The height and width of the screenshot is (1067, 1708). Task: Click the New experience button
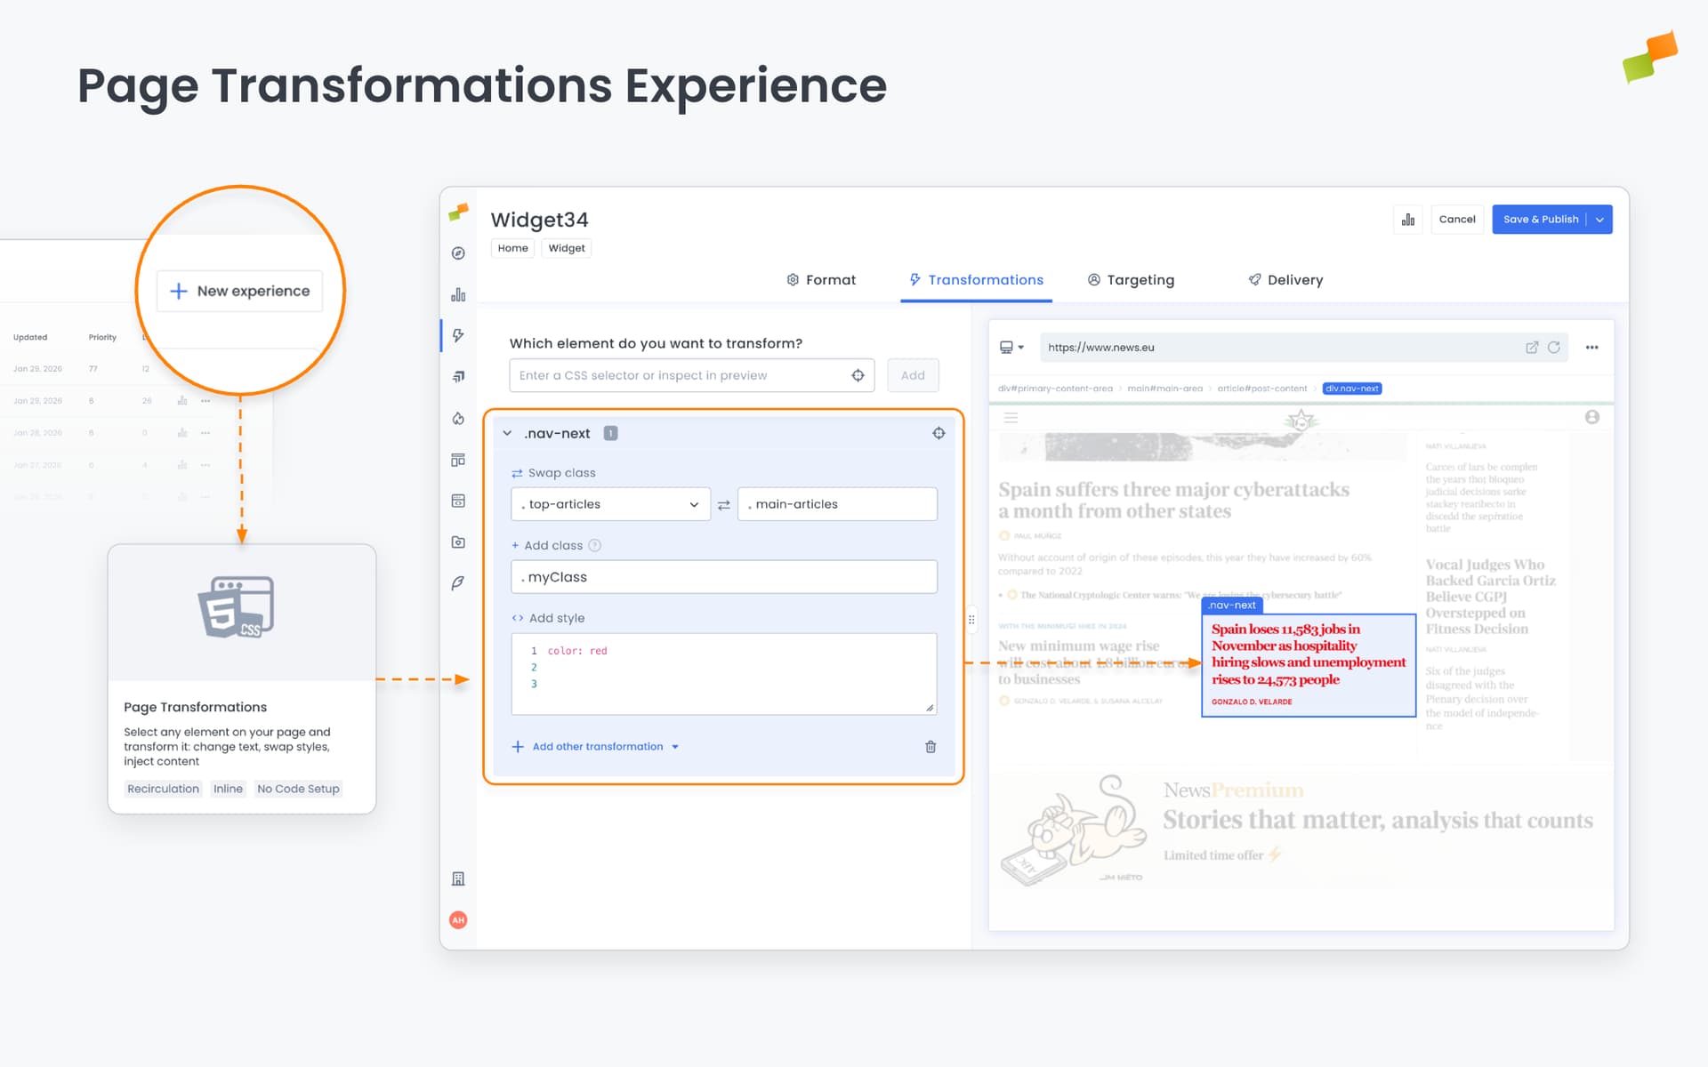tap(238, 291)
